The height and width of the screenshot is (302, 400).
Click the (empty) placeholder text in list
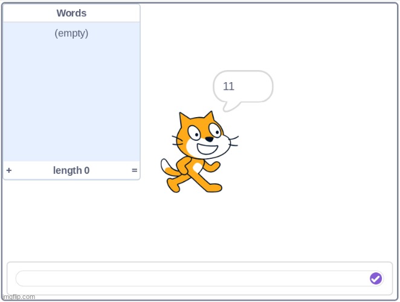tap(71, 33)
